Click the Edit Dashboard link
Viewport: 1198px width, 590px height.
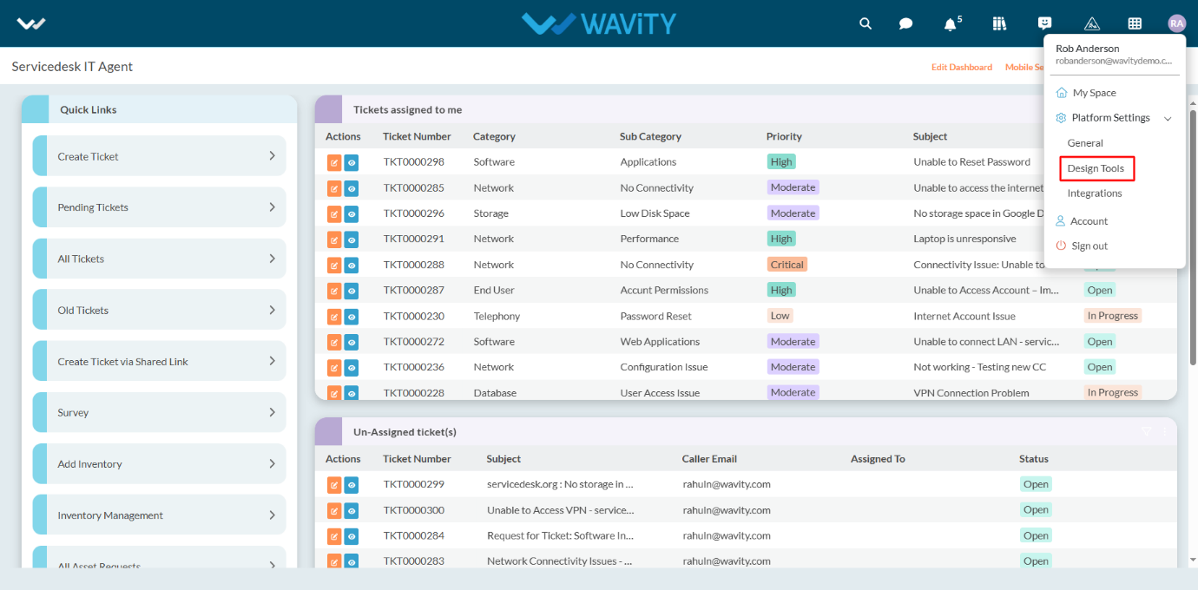pos(962,67)
